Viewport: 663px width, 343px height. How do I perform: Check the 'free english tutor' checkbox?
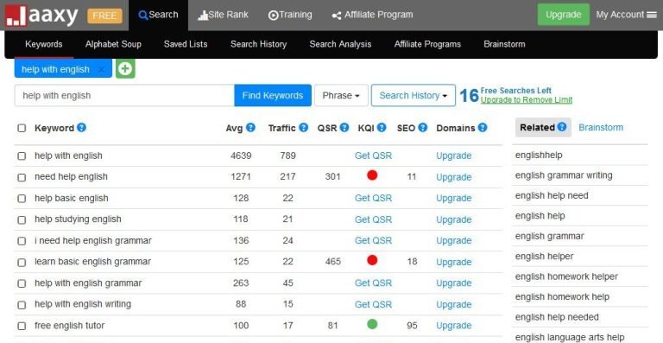(x=22, y=326)
